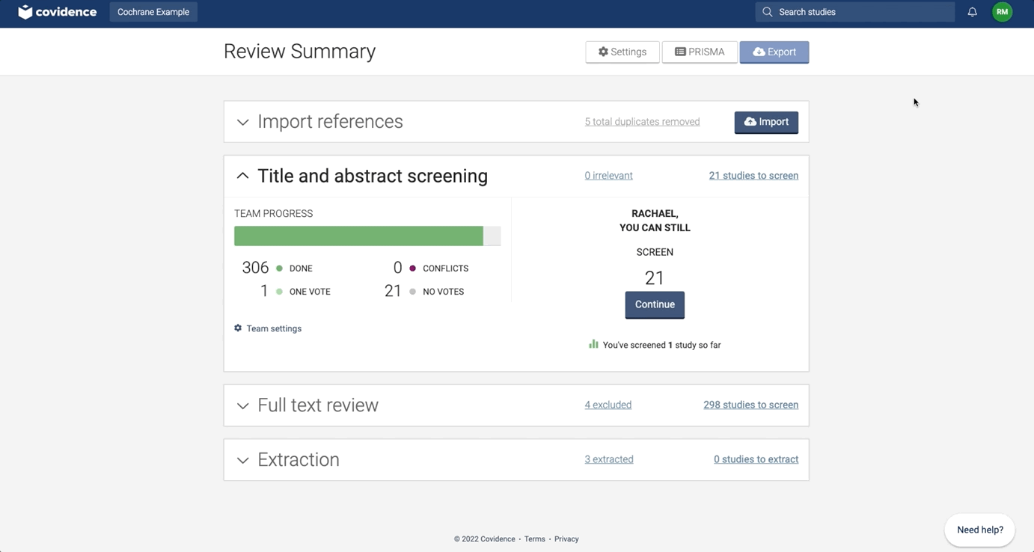
Task: Open the RM user avatar menu
Action: pyautogui.click(x=1002, y=12)
